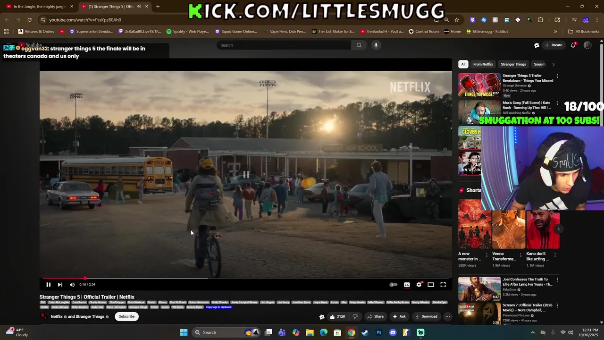
Task: Open Joel Confesses The Truth video
Action: (479, 289)
